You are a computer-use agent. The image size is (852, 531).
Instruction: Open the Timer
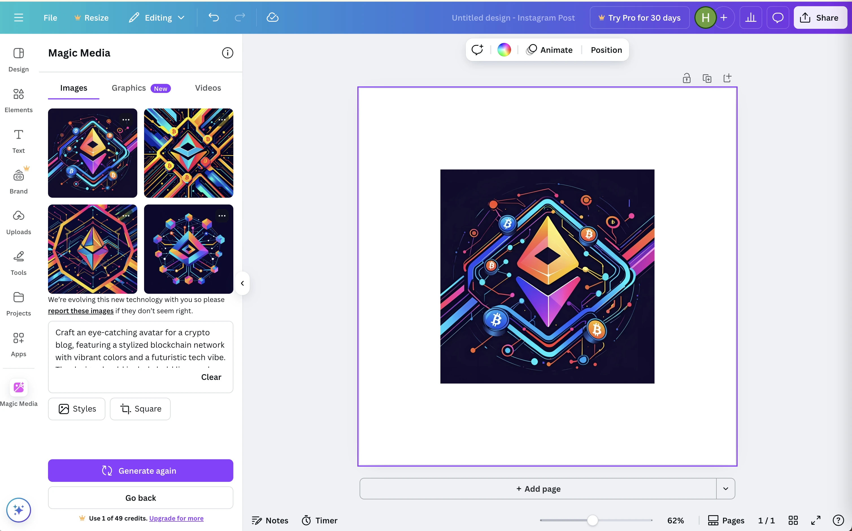(x=319, y=520)
